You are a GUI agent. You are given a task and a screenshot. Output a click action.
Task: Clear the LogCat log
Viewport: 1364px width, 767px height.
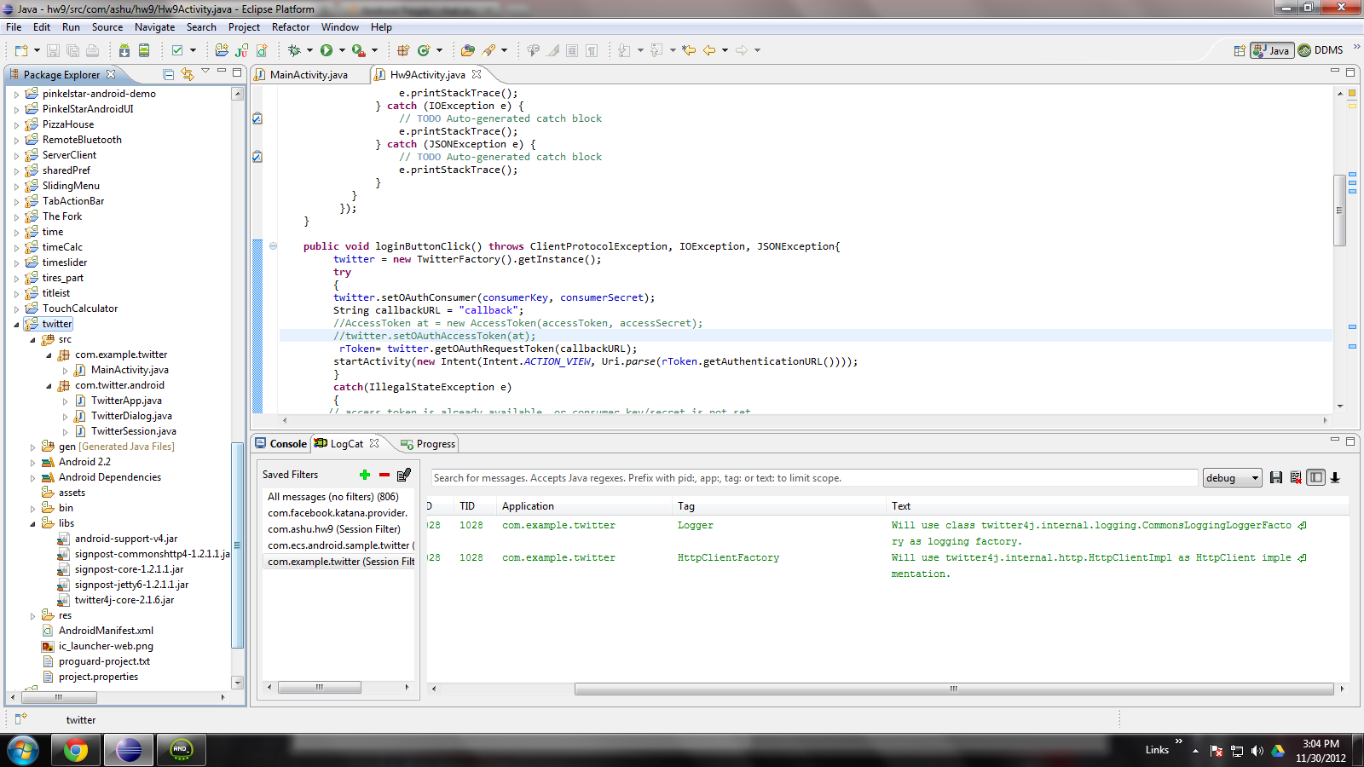1296,477
